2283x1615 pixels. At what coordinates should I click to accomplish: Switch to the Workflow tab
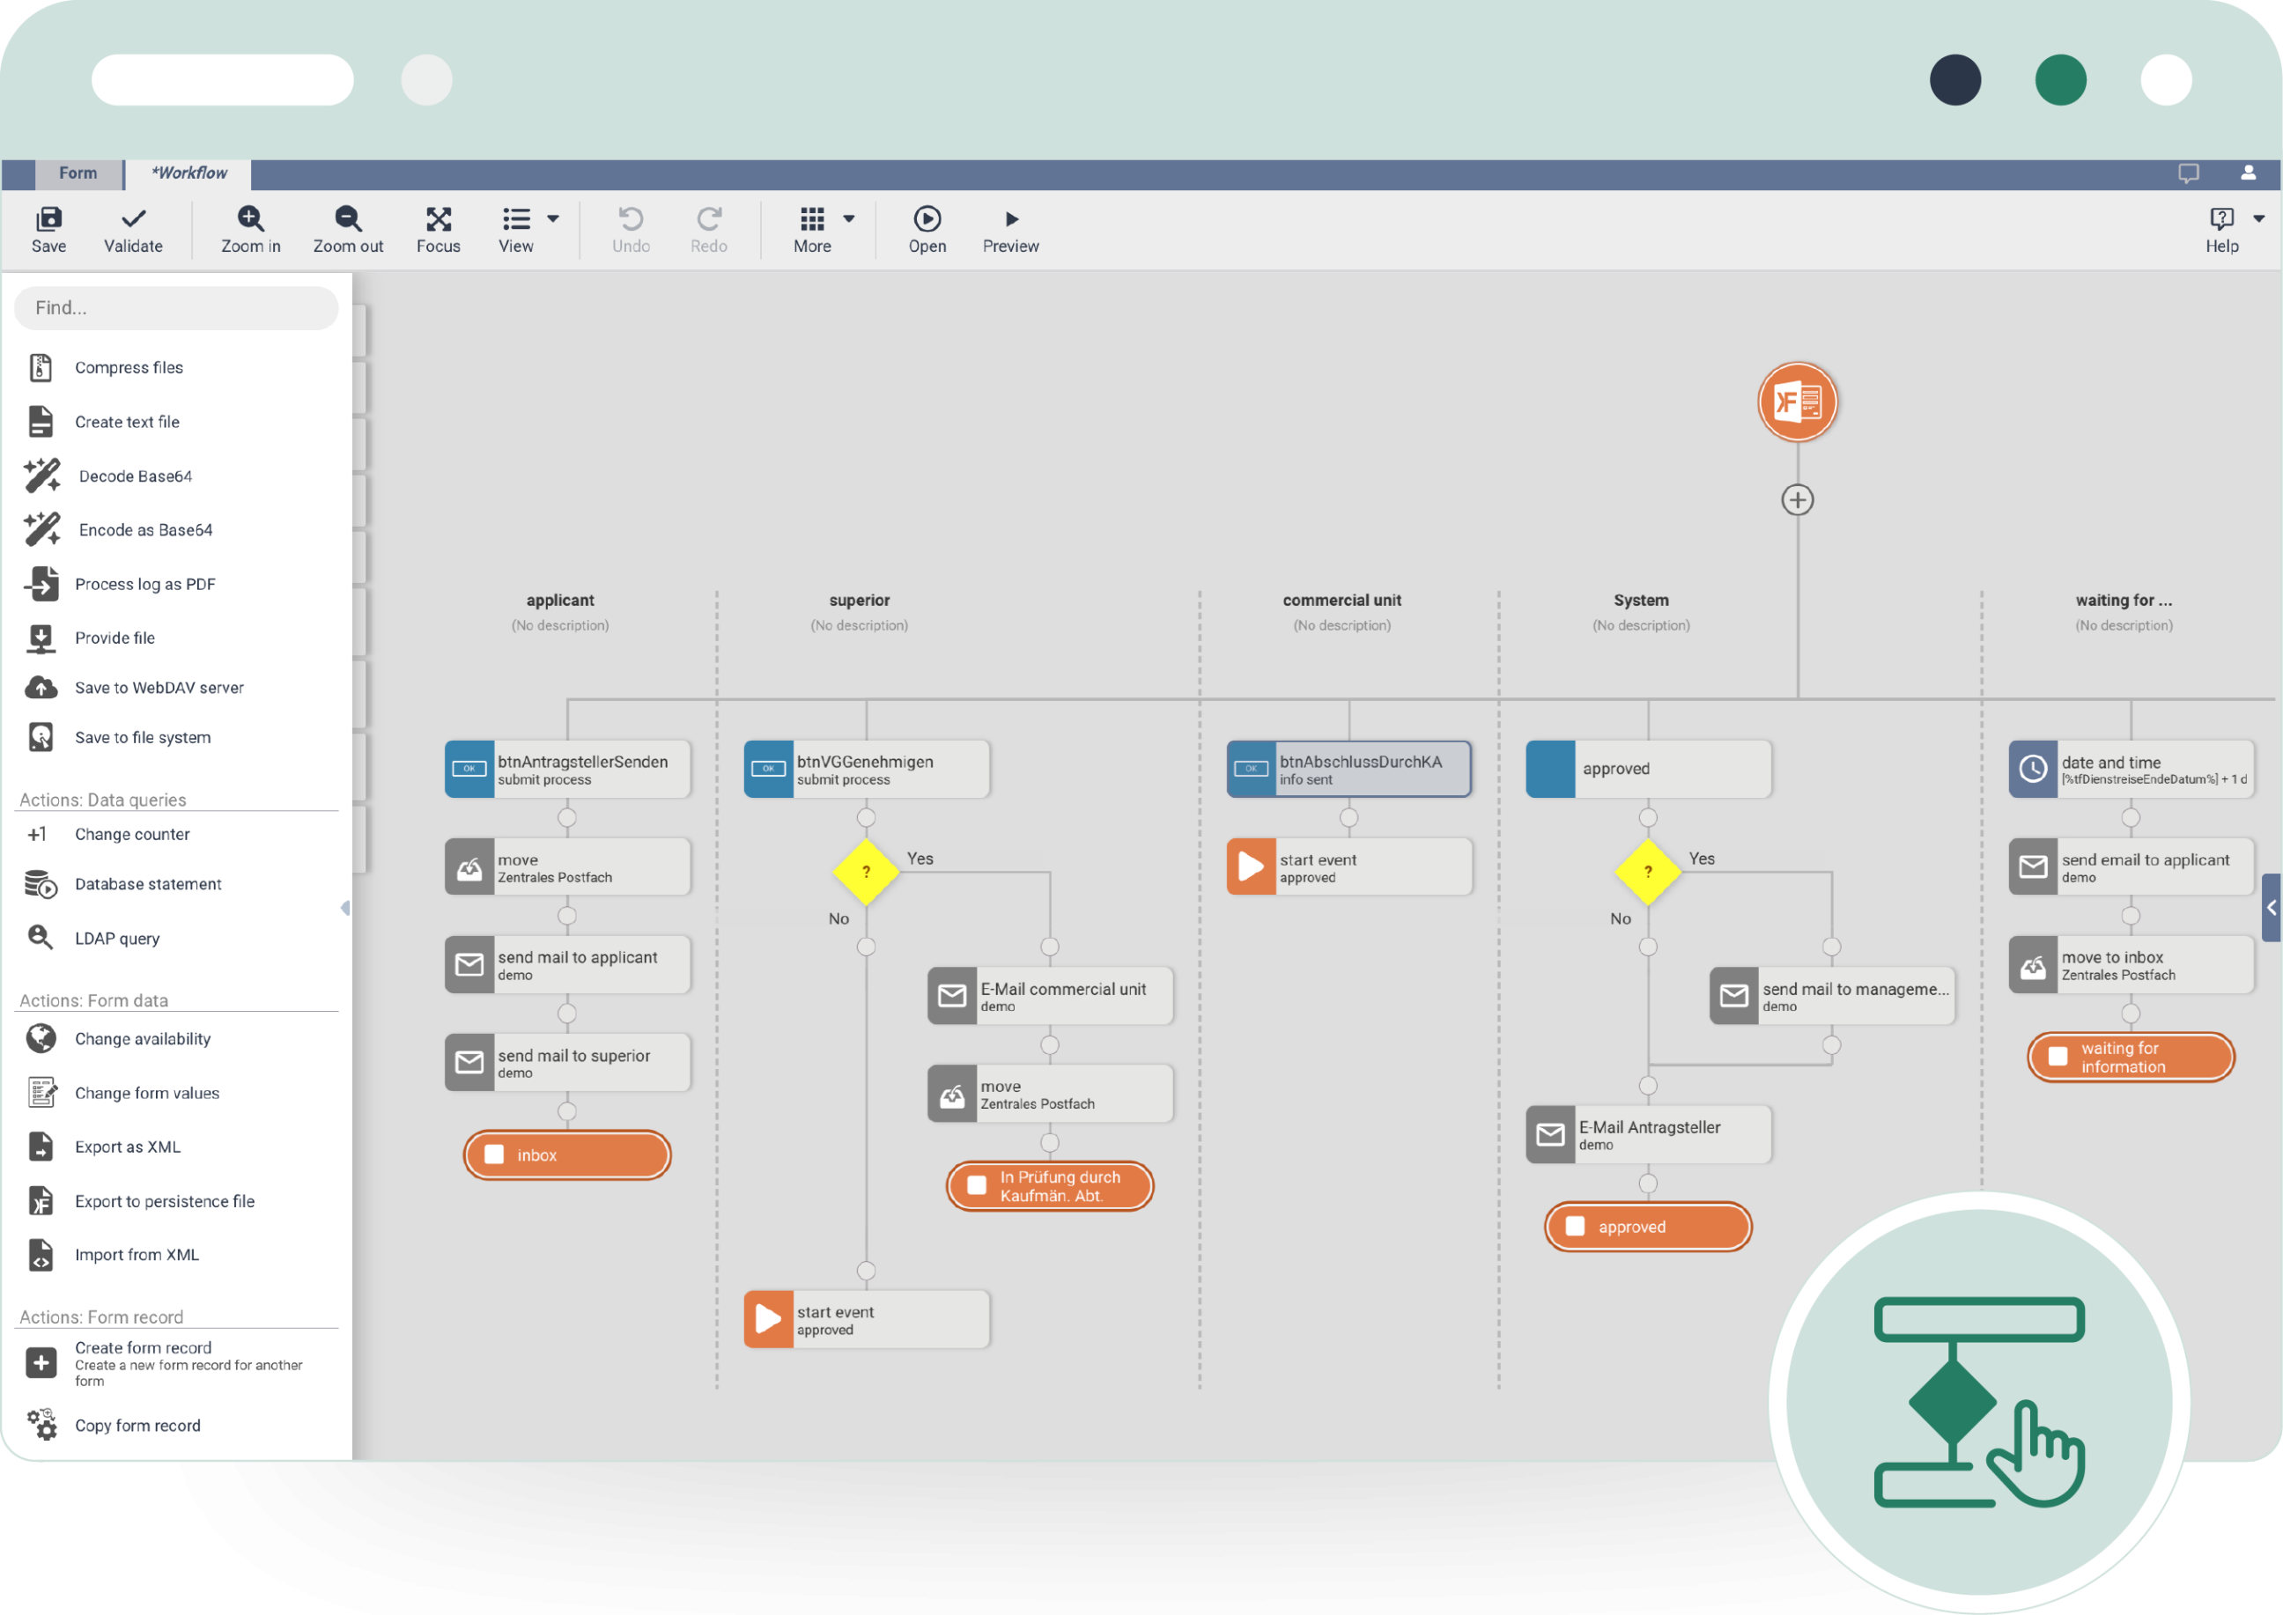pyautogui.click(x=187, y=173)
